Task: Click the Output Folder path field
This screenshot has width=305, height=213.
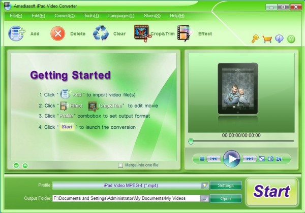Action: [x=127, y=198]
